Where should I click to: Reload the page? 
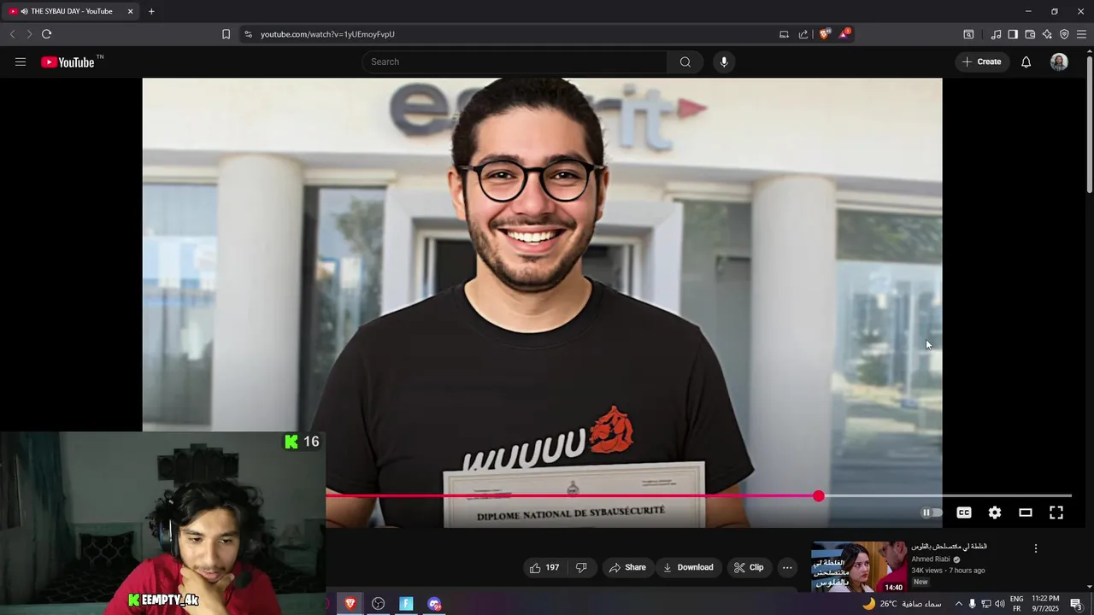(x=46, y=34)
